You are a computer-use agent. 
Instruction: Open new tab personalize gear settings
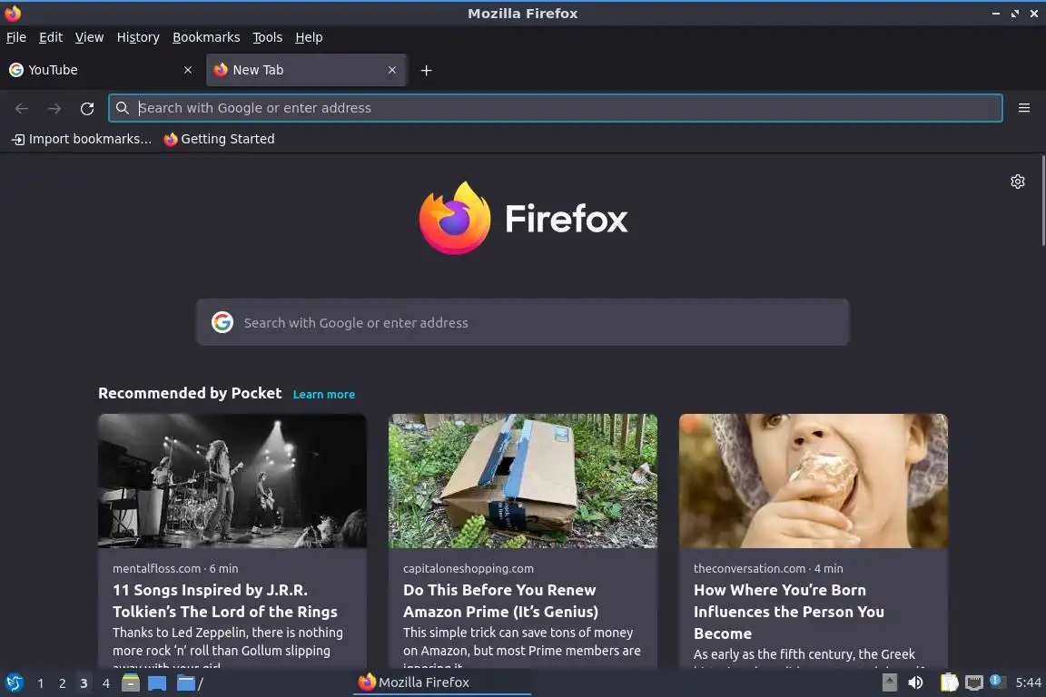click(x=1017, y=182)
